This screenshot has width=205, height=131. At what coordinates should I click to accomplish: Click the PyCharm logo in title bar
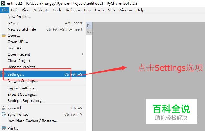pos(3,3)
